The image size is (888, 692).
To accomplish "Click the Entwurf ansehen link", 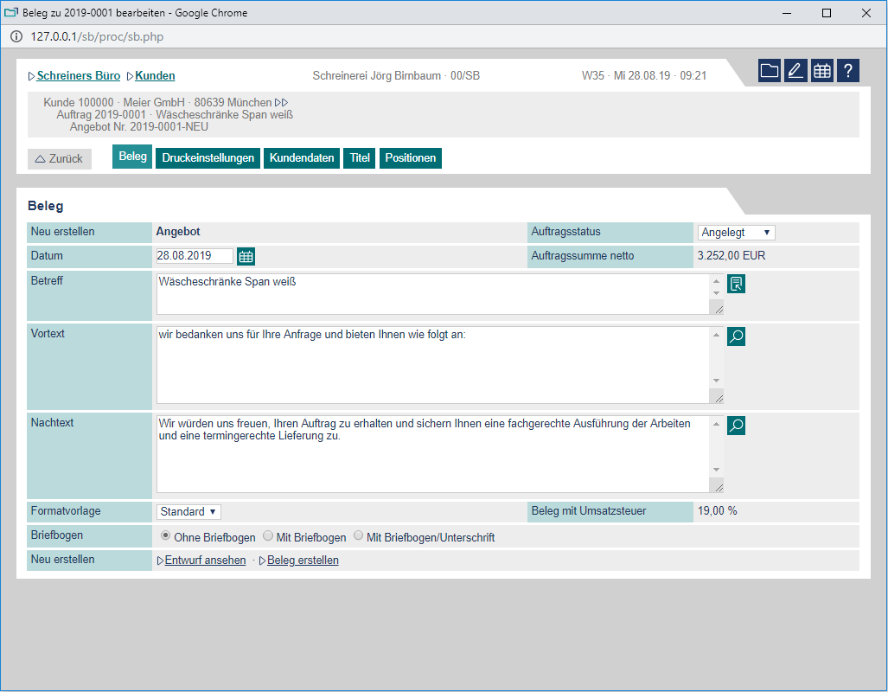I will pyautogui.click(x=205, y=561).
